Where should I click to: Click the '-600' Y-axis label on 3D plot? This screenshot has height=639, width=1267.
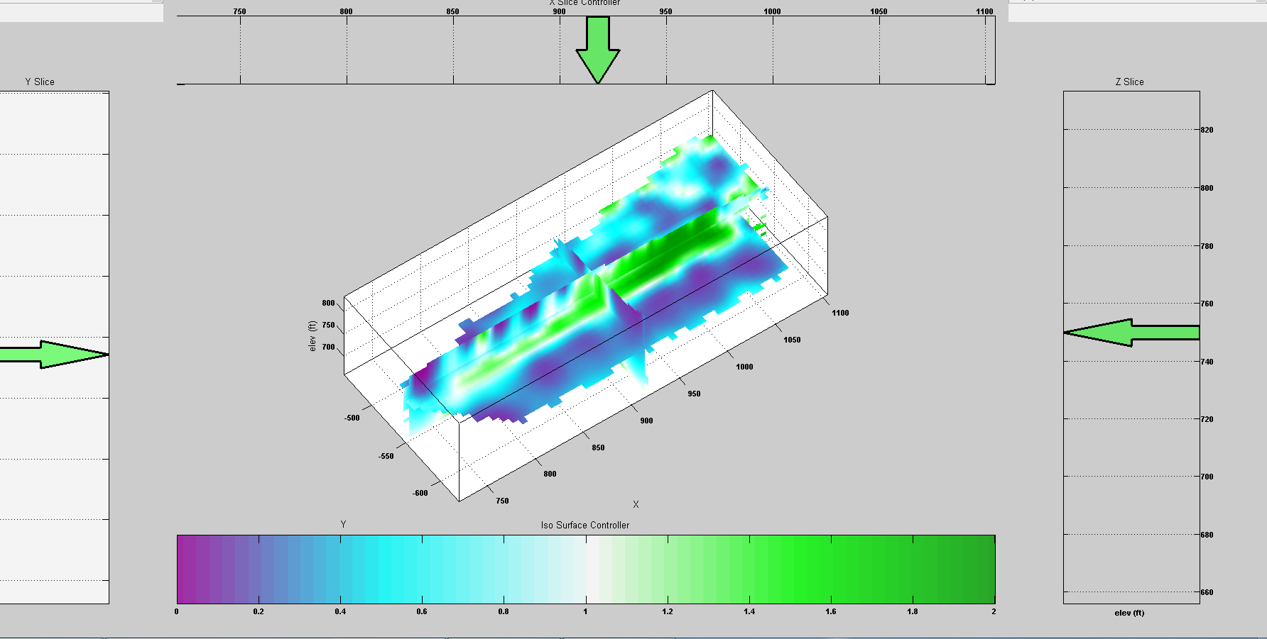pyautogui.click(x=420, y=494)
